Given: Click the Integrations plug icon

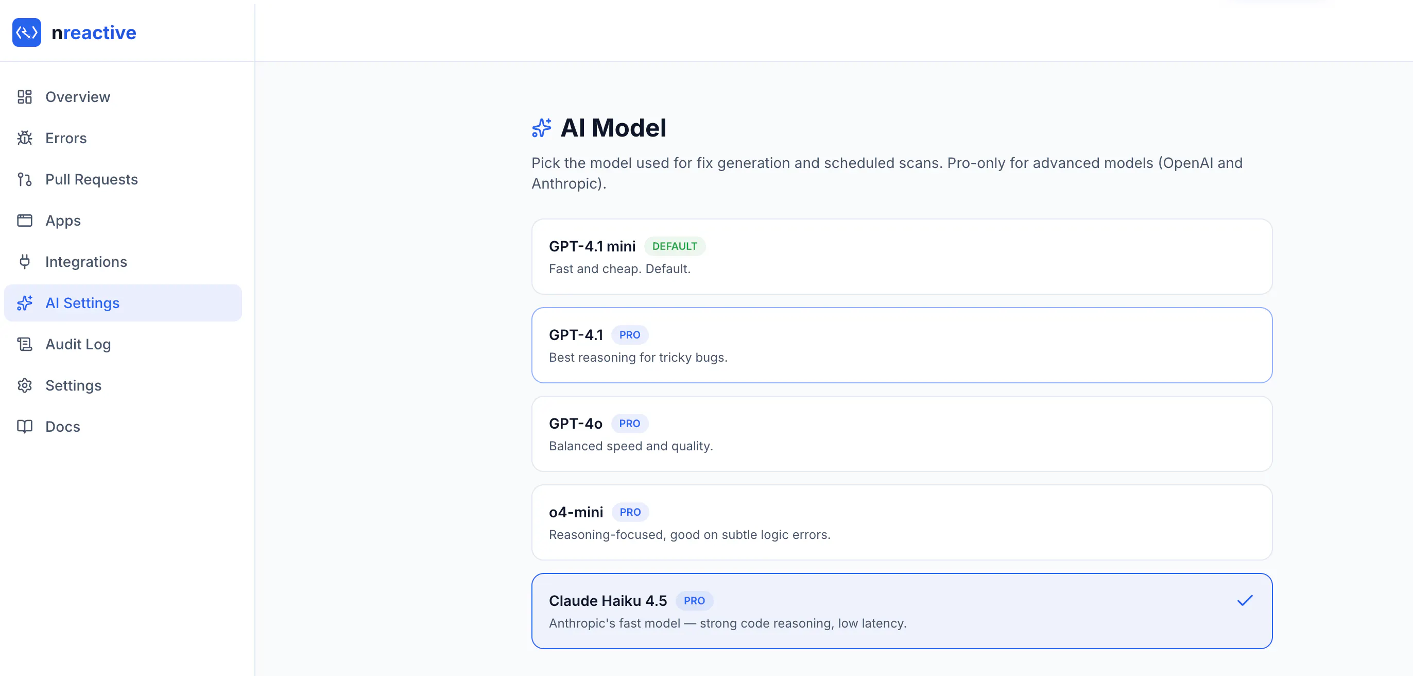Looking at the screenshot, I should pos(25,262).
